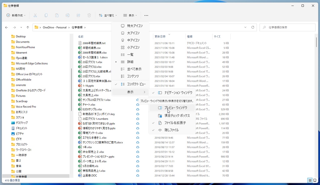Image resolution: width=320 pixels, height=185 pixels.
Task: Expand the chevron before OneDrive - Personal breadcrumb
Action: [x=40, y=28]
